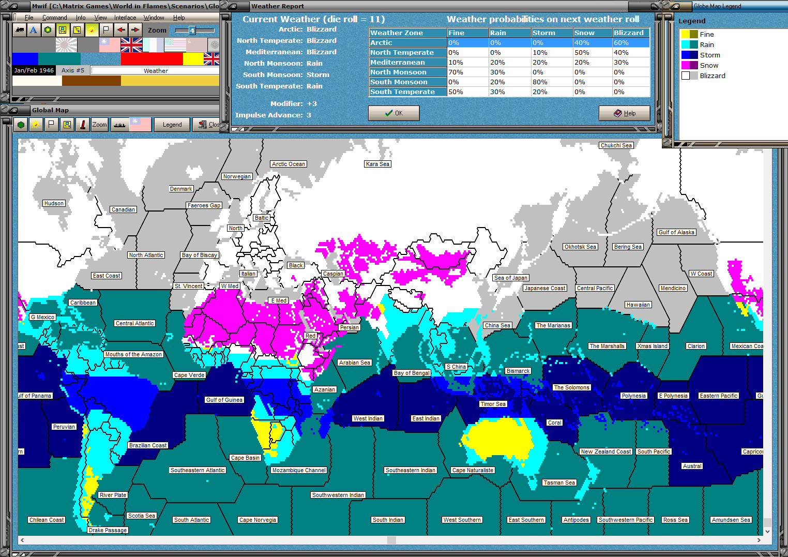Click the green hexagon icon in main toolbar

pos(48,30)
